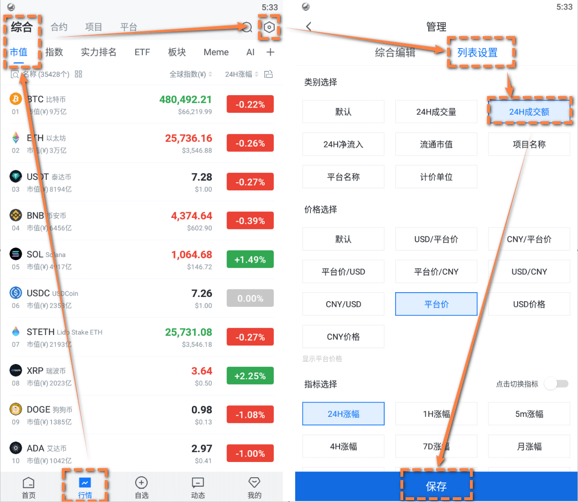This screenshot has width=578, height=502.
Task: Select 24H成交额 category option
Action: (x=529, y=112)
